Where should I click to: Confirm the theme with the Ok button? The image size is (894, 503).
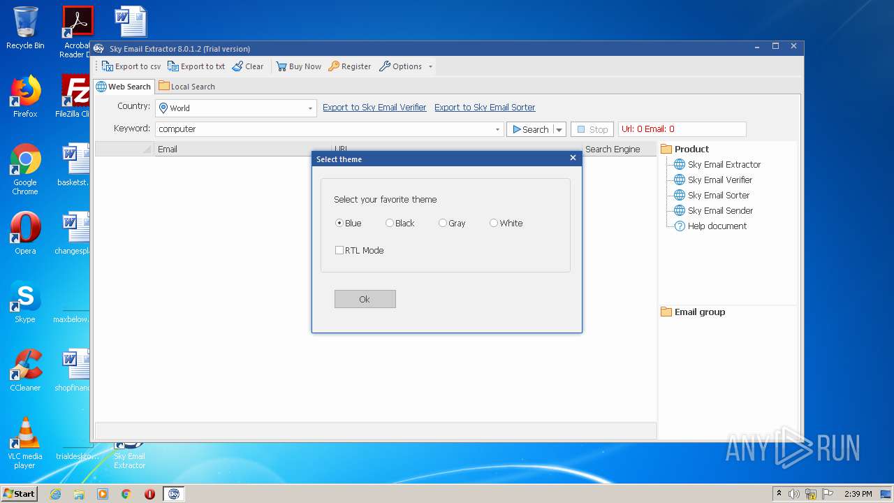pyautogui.click(x=365, y=299)
